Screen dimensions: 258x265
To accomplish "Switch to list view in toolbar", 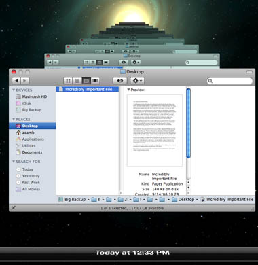I will pyautogui.click(x=77, y=81).
